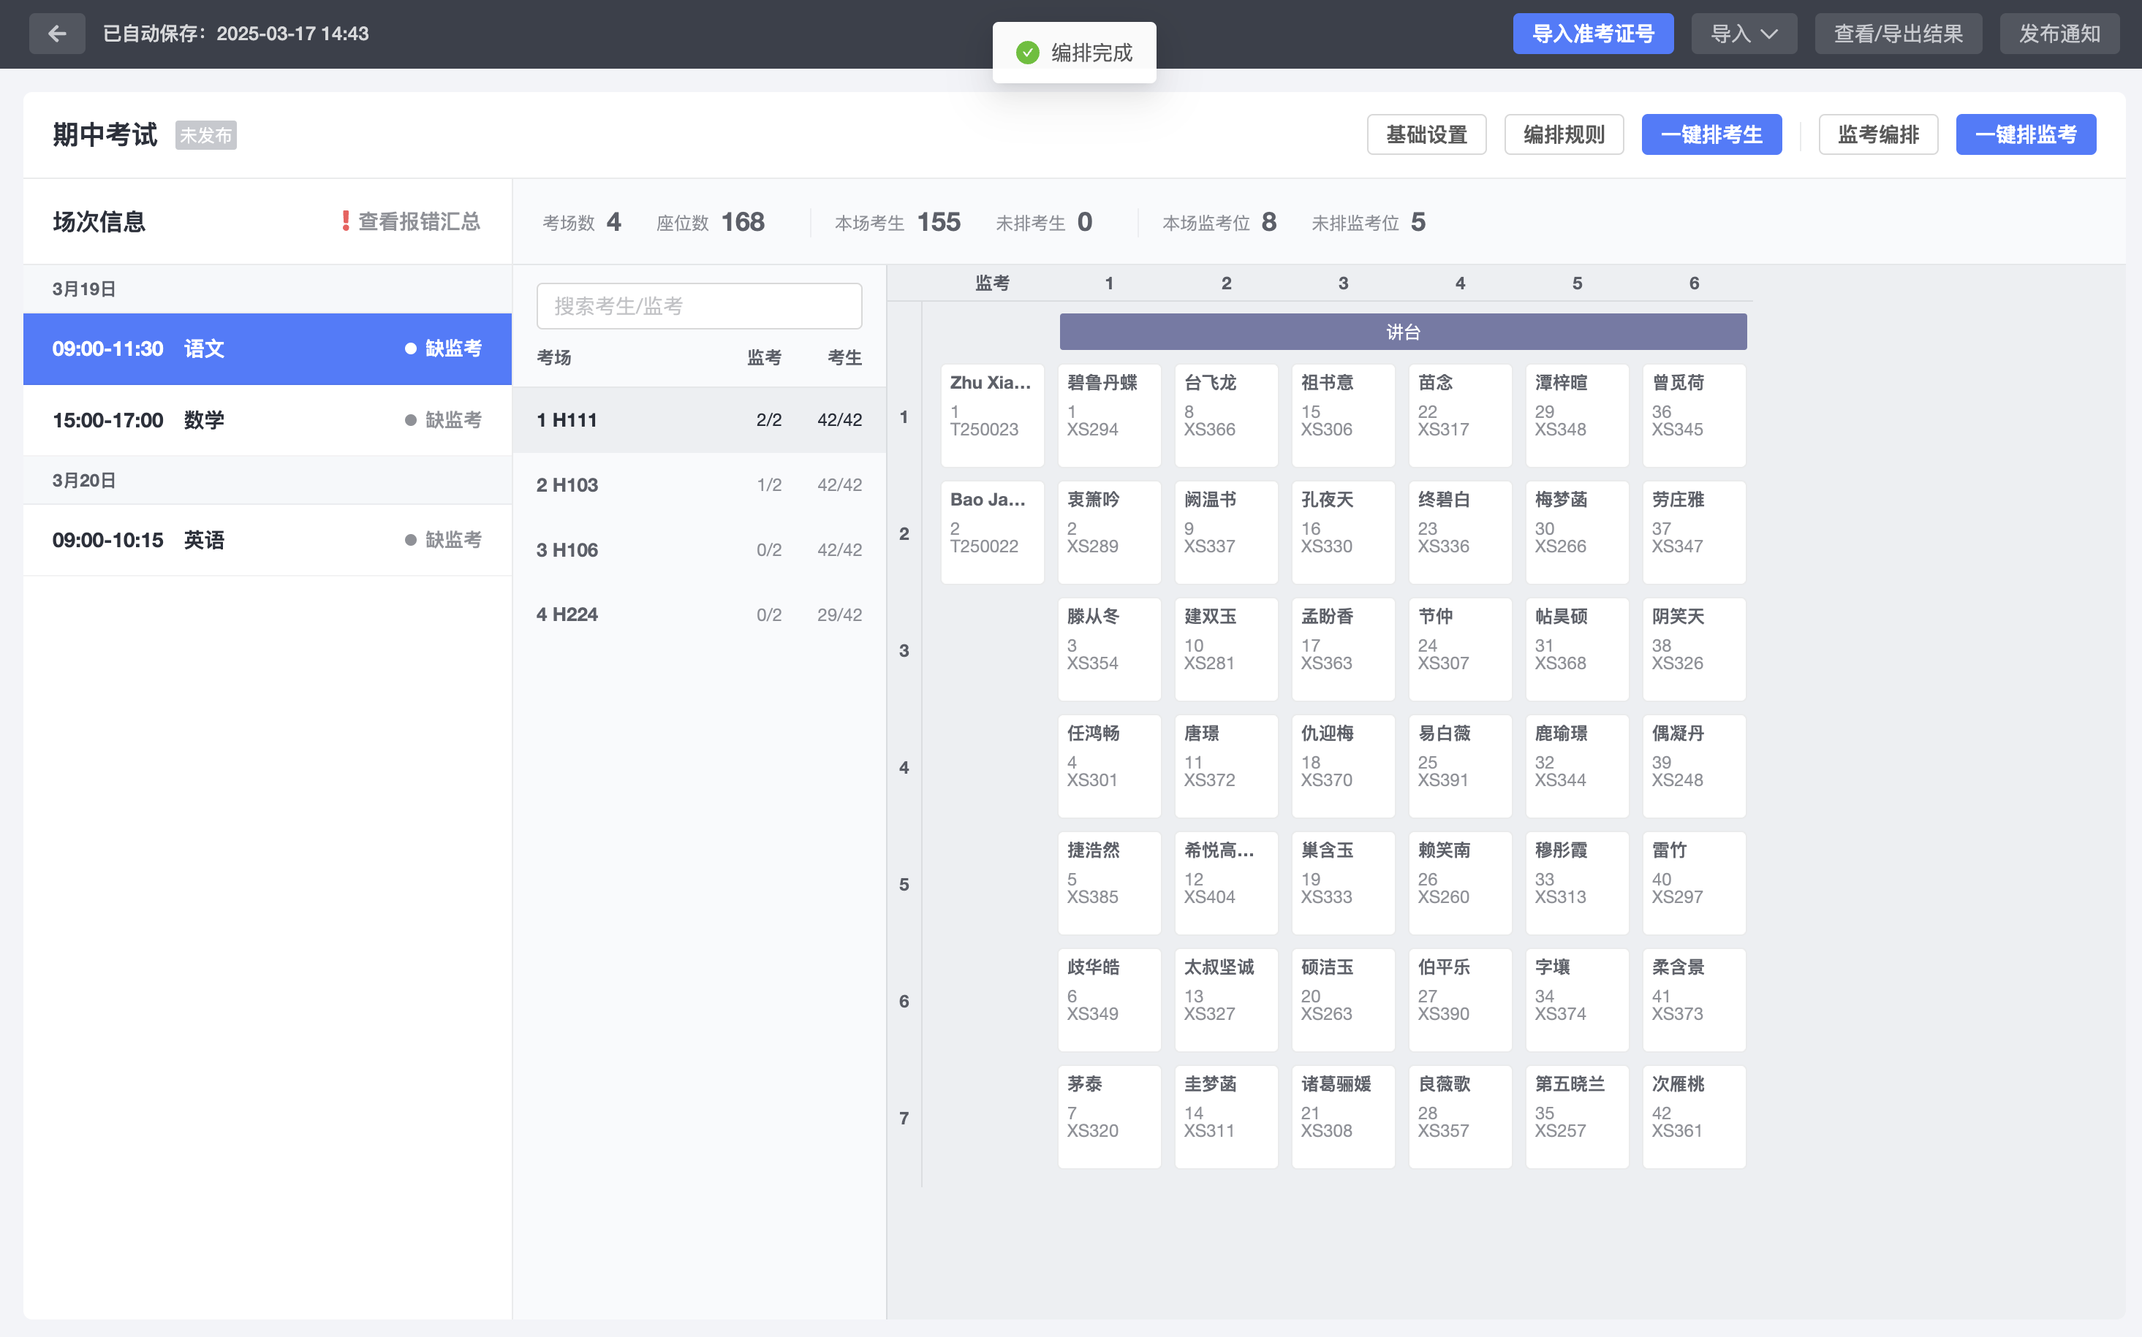This screenshot has height=1337, width=2142.
Task: Select invigilator Bao Ja... T250022
Action: [992, 533]
